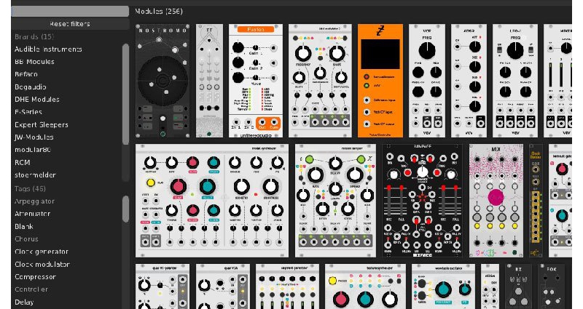Filter modules by RCM brand
The height and width of the screenshot is (309, 583).
click(x=23, y=162)
